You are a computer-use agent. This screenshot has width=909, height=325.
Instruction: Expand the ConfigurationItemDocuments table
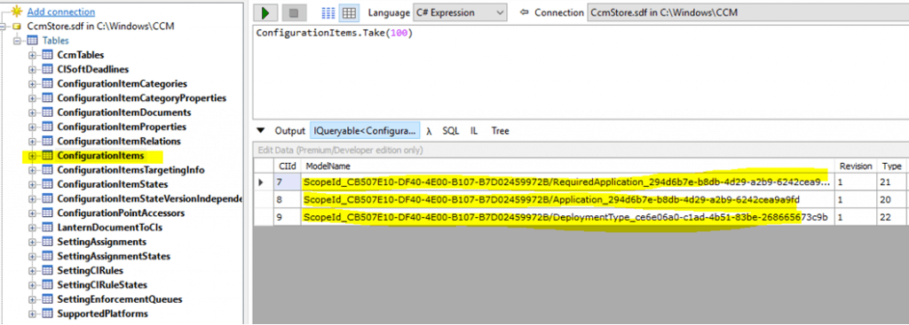(33, 112)
